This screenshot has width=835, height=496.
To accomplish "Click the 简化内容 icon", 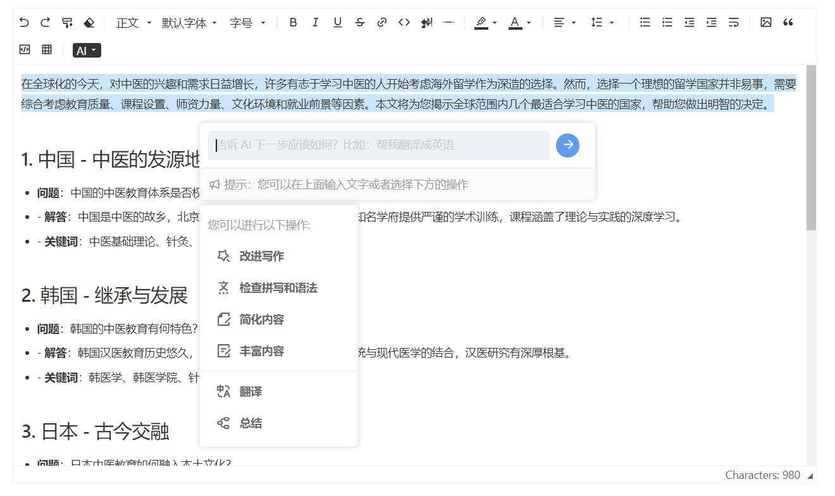I will (x=223, y=319).
